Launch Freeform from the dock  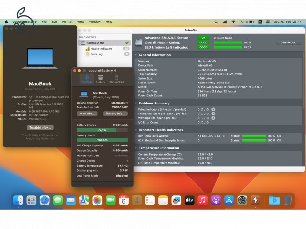click(176, 200)
